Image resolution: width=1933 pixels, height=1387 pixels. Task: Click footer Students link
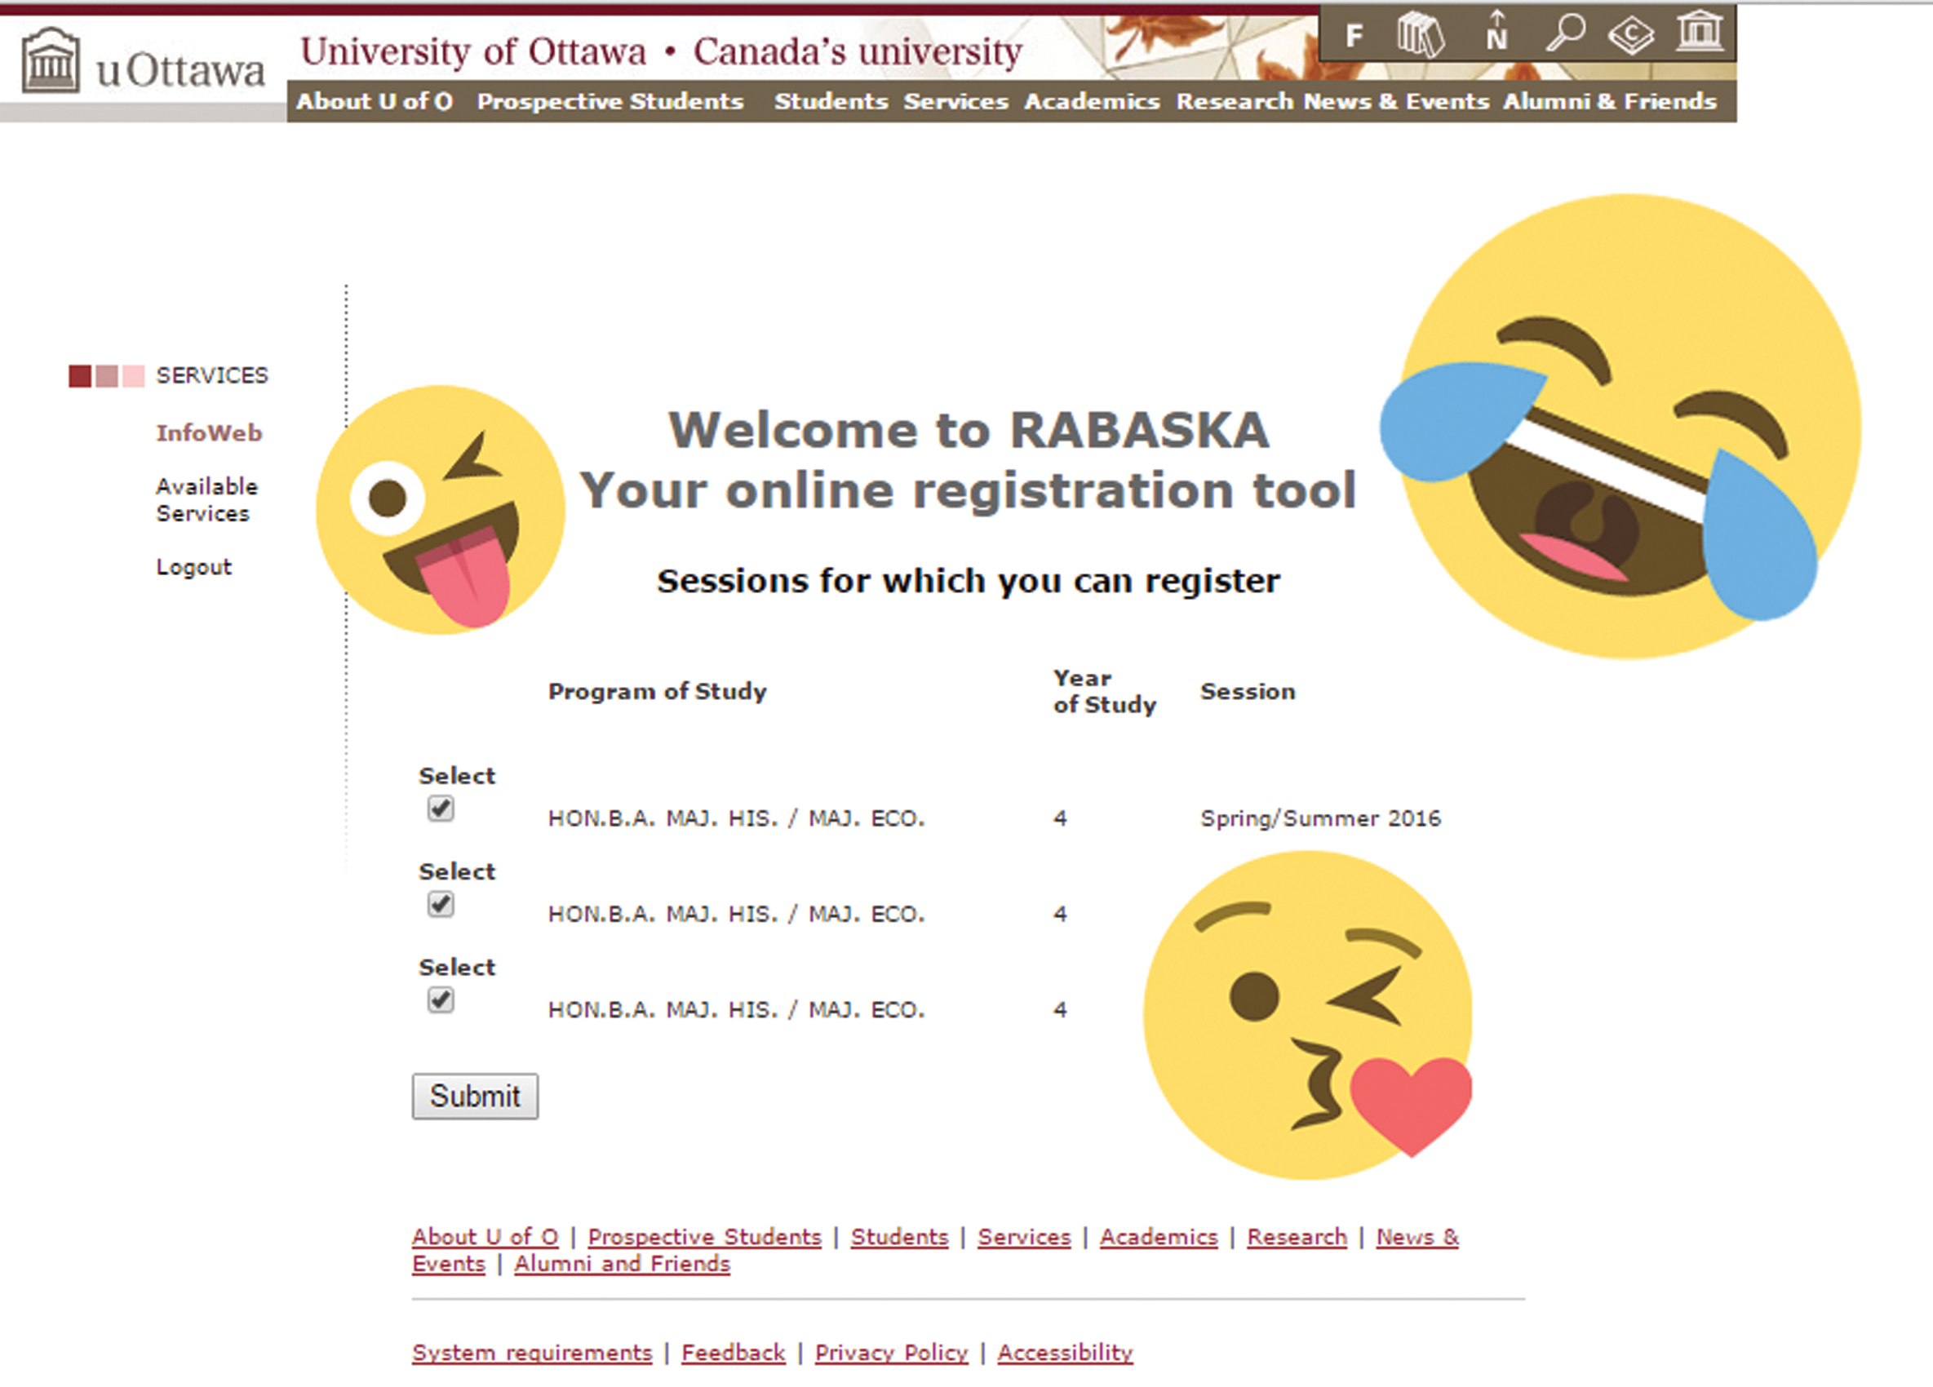click(899, 1236)
